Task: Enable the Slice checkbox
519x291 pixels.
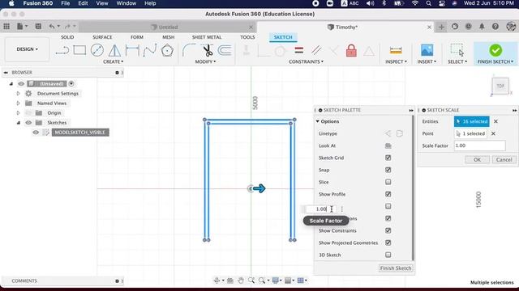Action: coord(388,182)
